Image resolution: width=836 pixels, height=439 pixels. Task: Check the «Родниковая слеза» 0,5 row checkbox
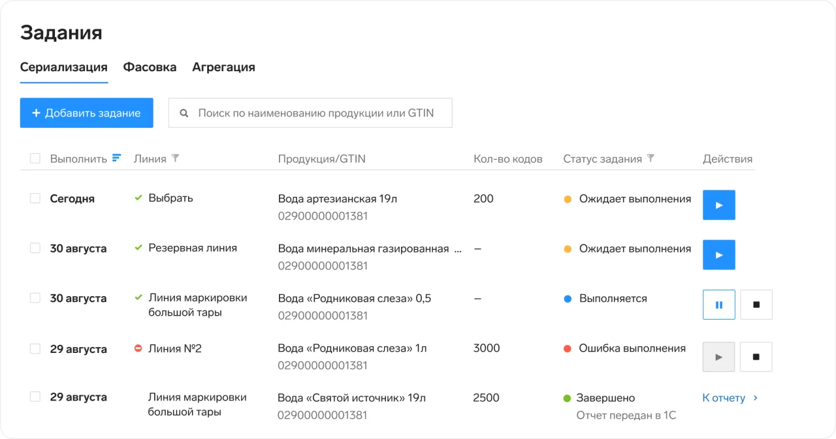(35, 298)
